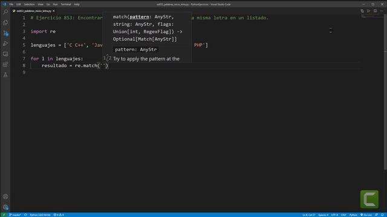
Task: Select Python interpreter in status bar
Action: [x=40, y=215]
